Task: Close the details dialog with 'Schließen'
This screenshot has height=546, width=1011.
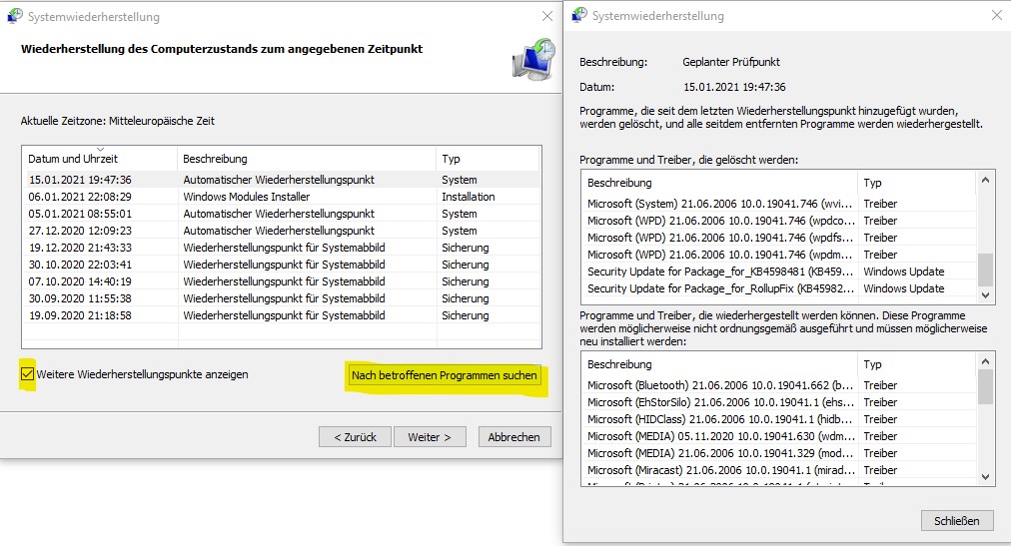Action: pos(957,520)
